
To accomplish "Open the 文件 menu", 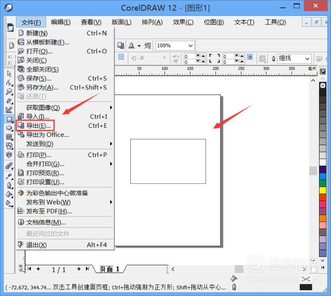I will (31, 22).
